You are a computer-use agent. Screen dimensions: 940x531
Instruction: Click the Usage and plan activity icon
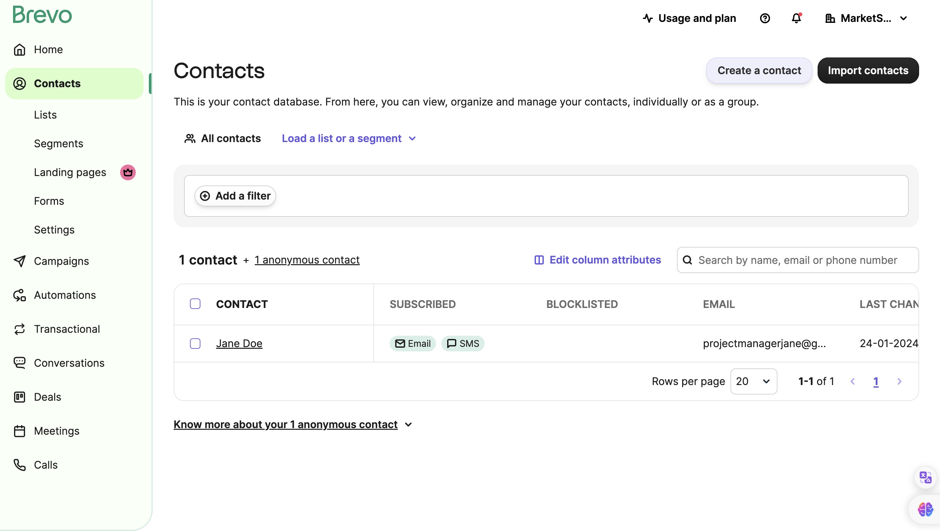coord(648,18)
